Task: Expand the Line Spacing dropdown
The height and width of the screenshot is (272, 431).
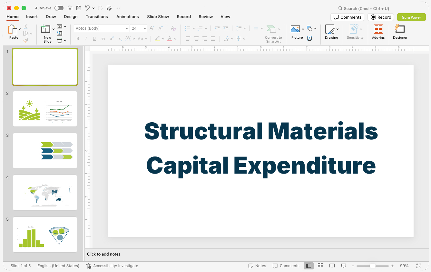Action: pos(245,28)
